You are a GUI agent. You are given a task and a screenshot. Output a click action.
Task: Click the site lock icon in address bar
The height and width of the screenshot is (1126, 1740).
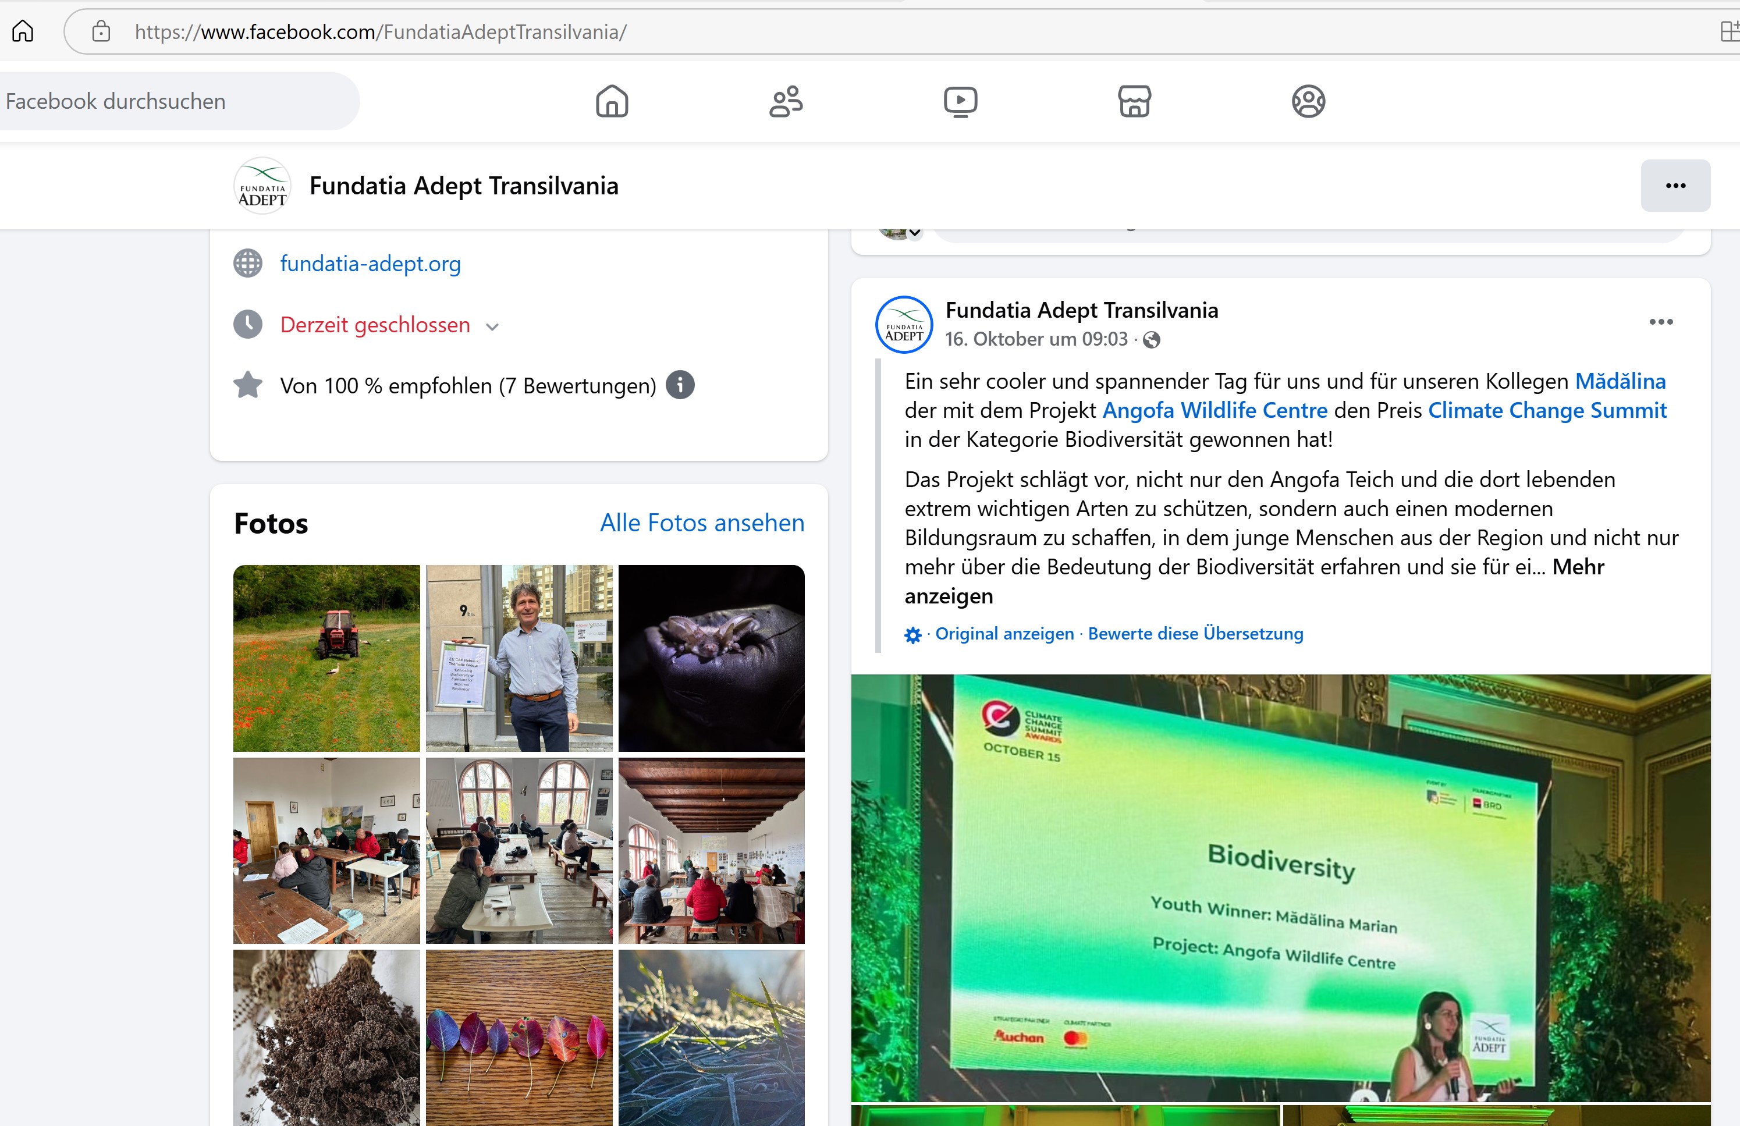pyautogui.click(x=101, y=31)
